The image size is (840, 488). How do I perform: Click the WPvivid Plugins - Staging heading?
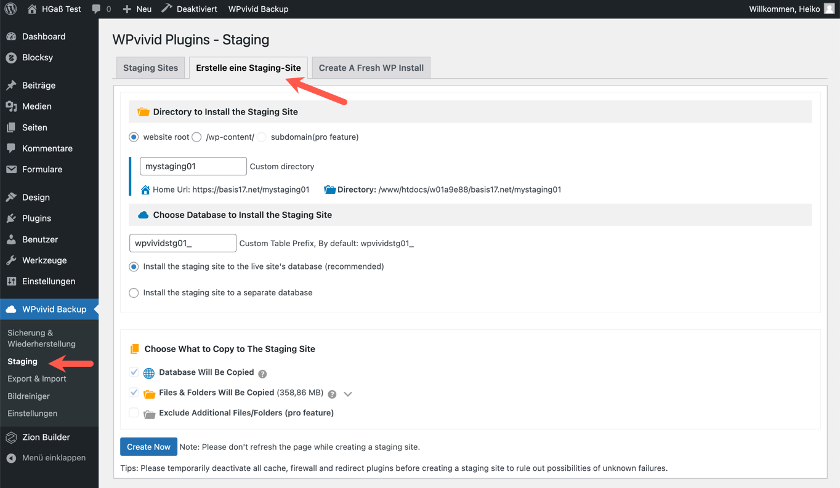(191, 40)
